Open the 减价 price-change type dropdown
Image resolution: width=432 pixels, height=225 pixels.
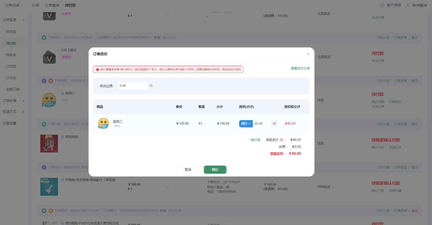[x=246, y=124]
